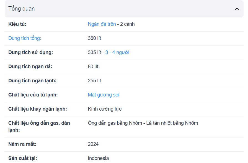Select the 360 lít value
Screen dimensions: 248x163
click(94, 38)
